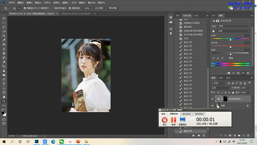Select the Brush tool in the left toolbar
Viewport: 257px width, 145px height.
coord(4,49)
